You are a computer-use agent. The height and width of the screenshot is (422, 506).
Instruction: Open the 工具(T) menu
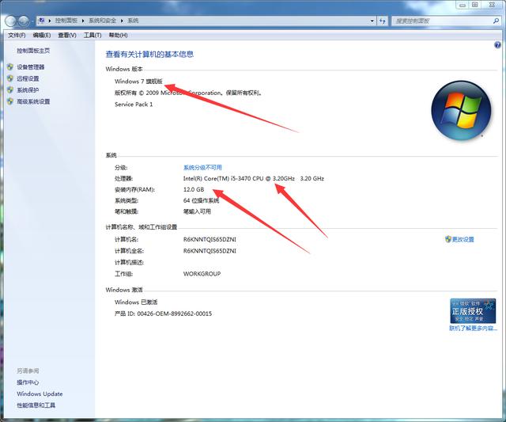(93, 35)
